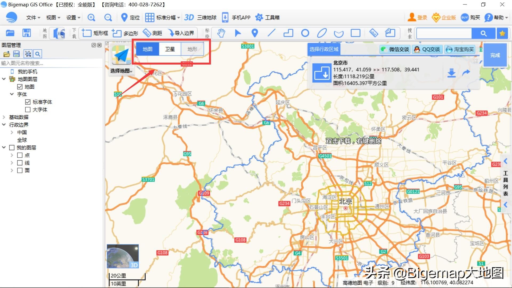Switch to the 卫星 map tab

coord(170,49)
